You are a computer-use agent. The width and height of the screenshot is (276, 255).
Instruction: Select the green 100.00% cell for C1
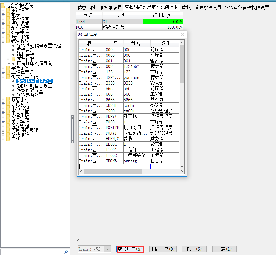[163, 22]
